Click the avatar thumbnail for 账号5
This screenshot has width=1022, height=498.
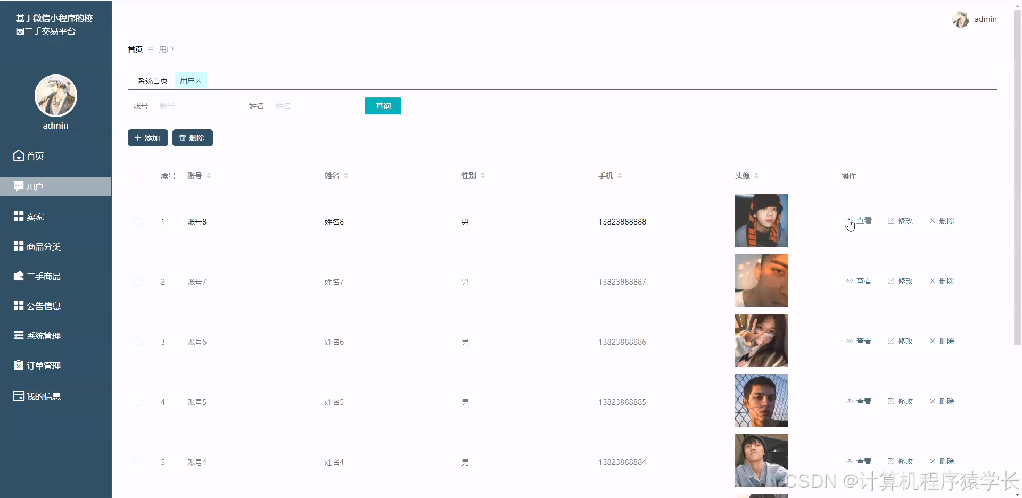tap(762, 401)
